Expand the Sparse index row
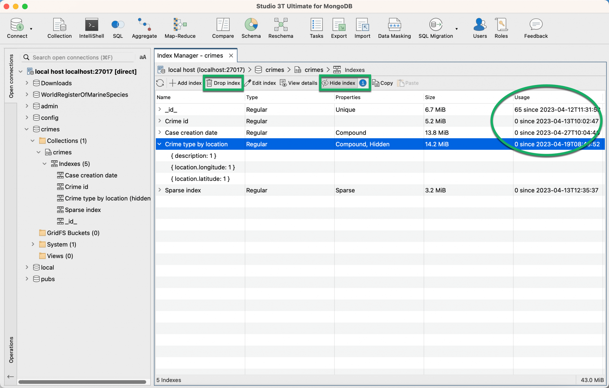The image size is (609, 388). [159, 190]
